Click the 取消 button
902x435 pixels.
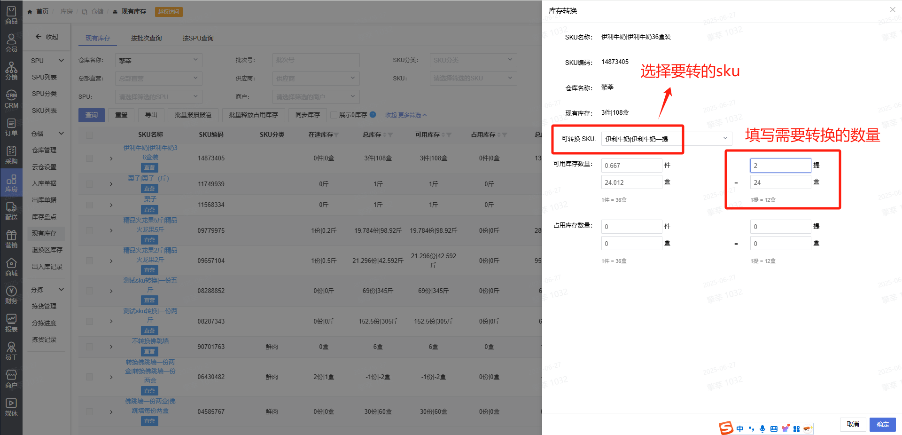point(853,424)
